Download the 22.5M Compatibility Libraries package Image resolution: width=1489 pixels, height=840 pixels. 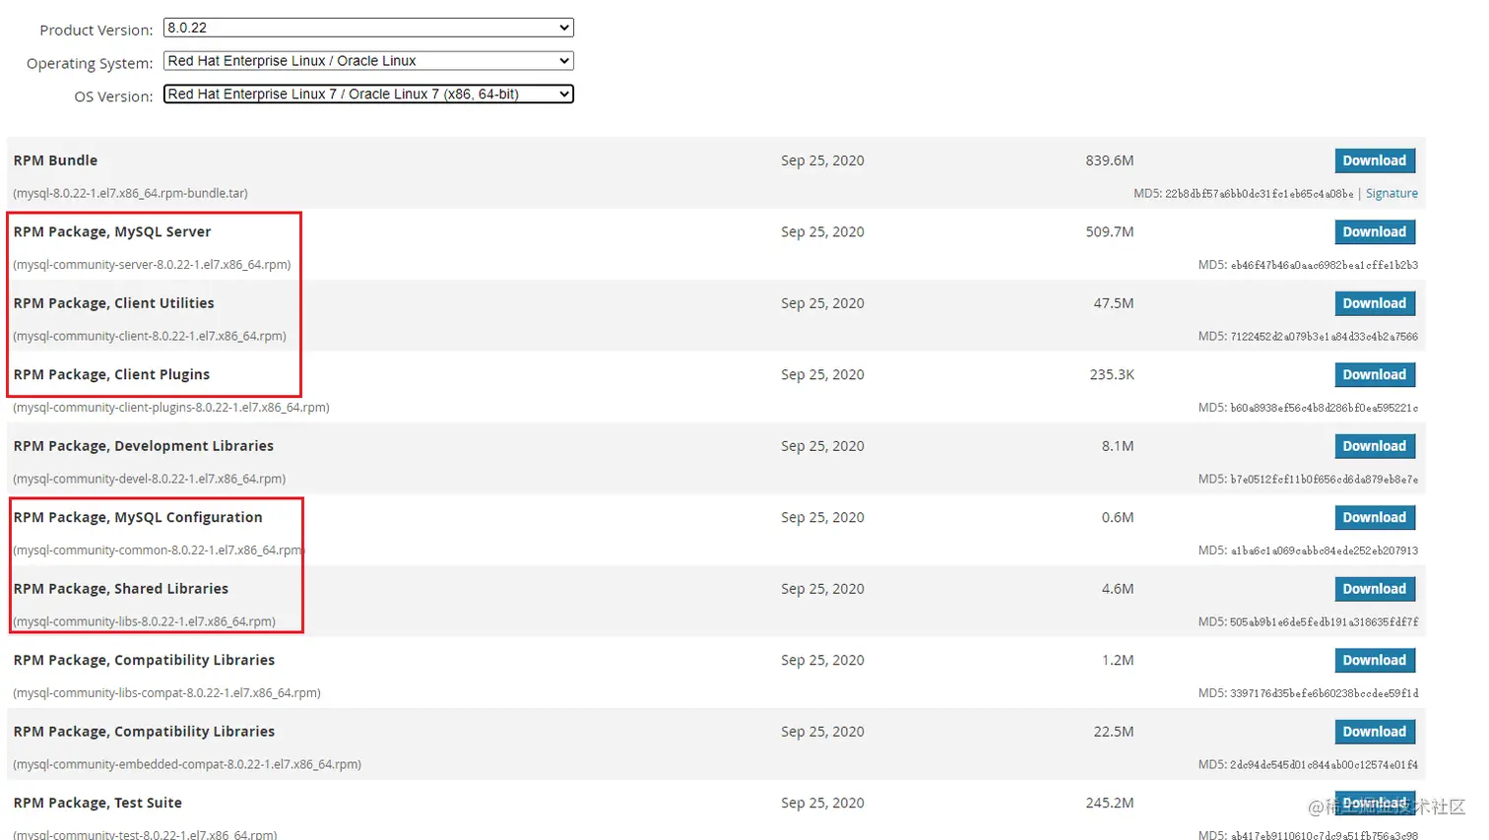coord(1375,732)
